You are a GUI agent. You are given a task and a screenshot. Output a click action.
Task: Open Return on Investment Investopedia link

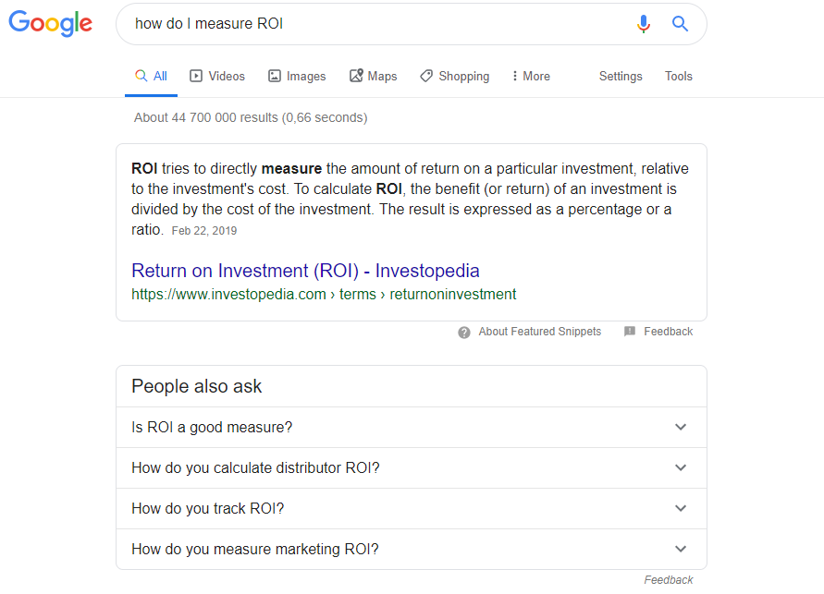[305, 271]
